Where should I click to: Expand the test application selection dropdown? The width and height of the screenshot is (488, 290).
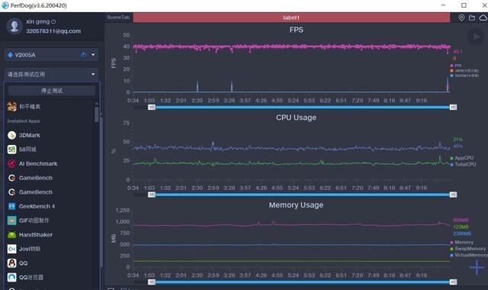[52, 75]
